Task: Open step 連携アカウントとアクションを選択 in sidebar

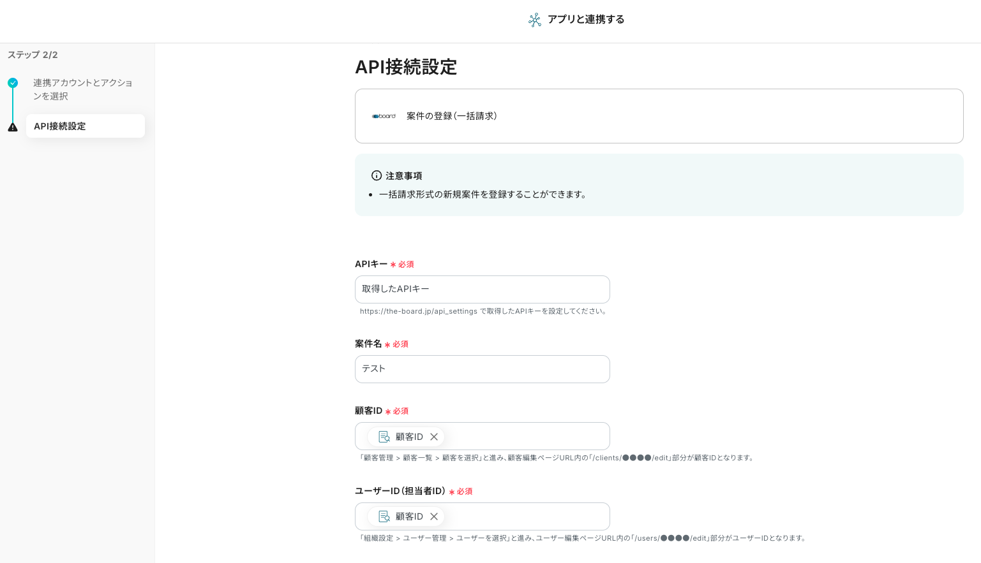Action: pyautogui.click(x=82, y=89)
